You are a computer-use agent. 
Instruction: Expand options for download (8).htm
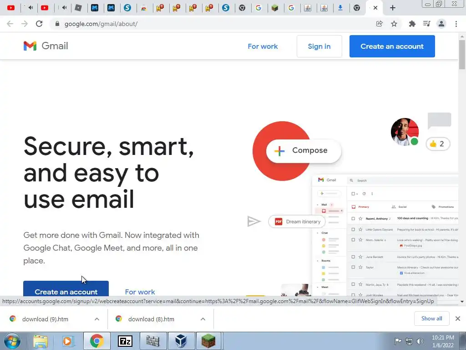point(203,319)
